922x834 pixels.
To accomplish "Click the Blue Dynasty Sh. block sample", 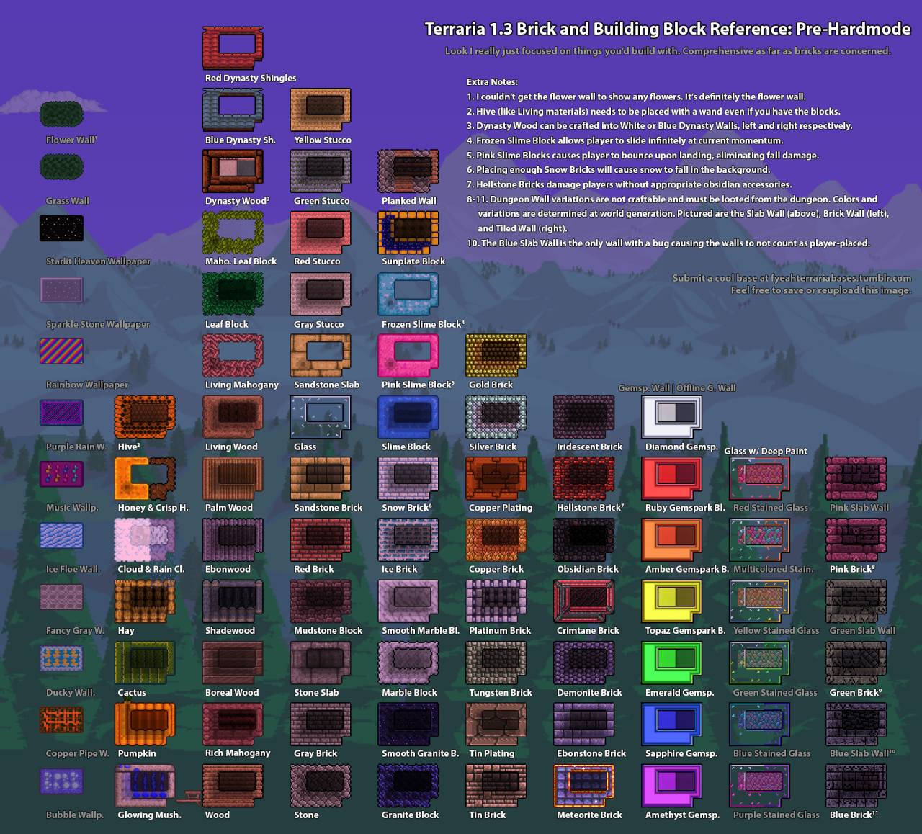I will pos(233,109).
